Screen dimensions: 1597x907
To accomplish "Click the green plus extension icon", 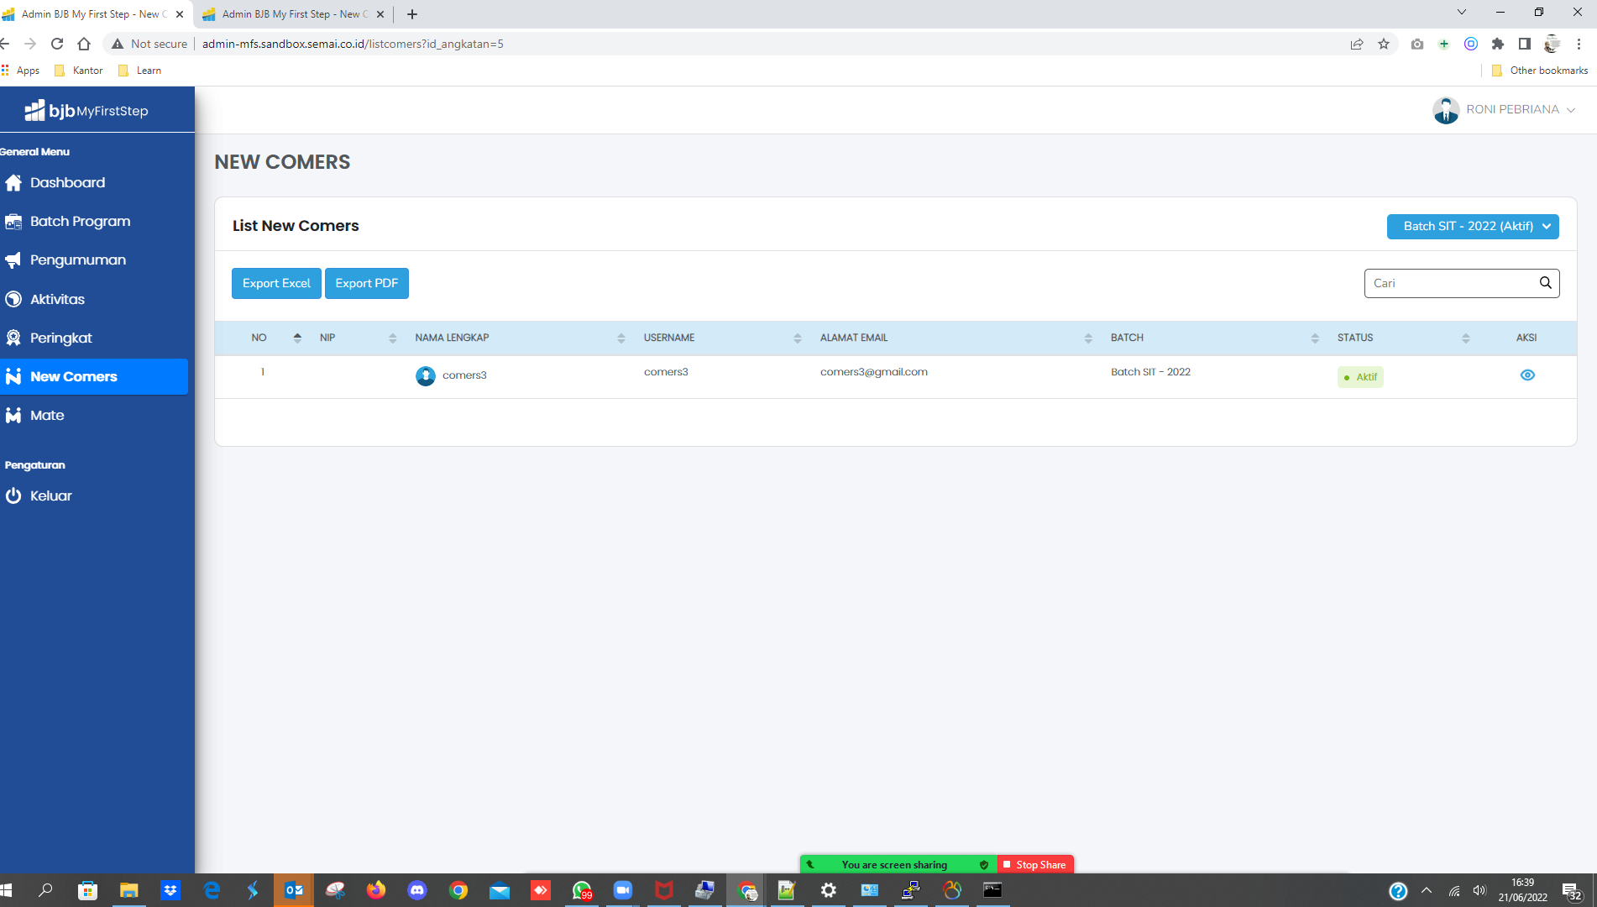I will [1444, 44].
